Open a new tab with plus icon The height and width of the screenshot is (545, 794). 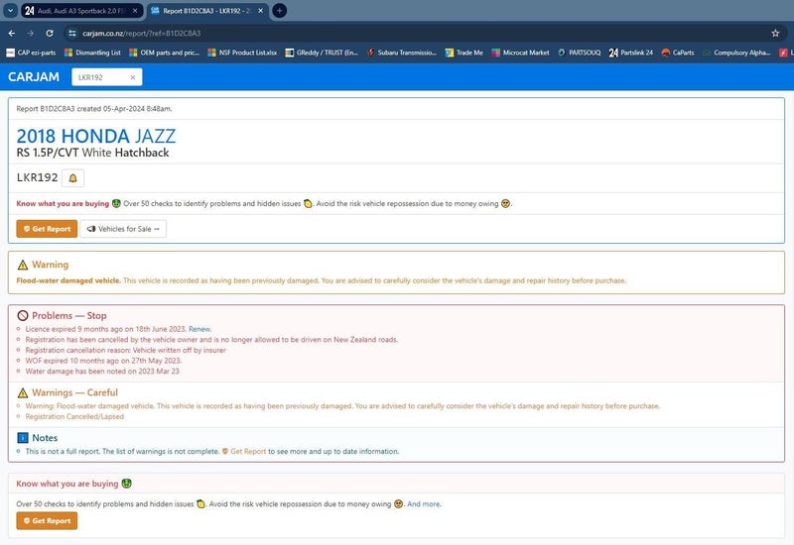click(280, 10)
